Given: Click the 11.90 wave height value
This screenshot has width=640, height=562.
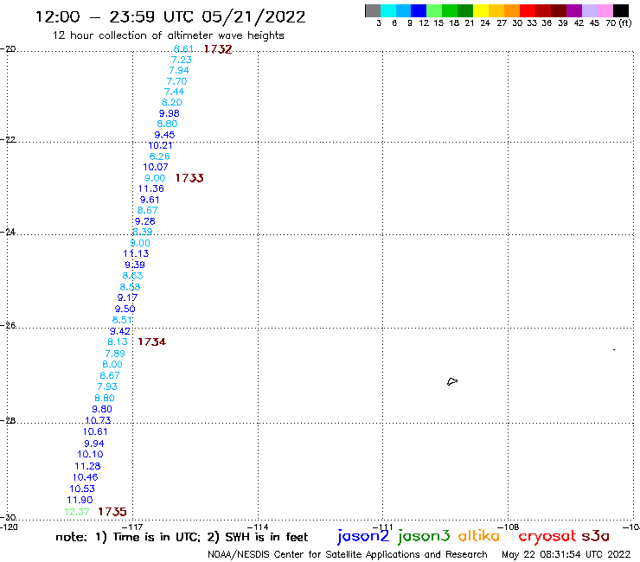Looking at the screenshot, I should click(x=80, y=500).
